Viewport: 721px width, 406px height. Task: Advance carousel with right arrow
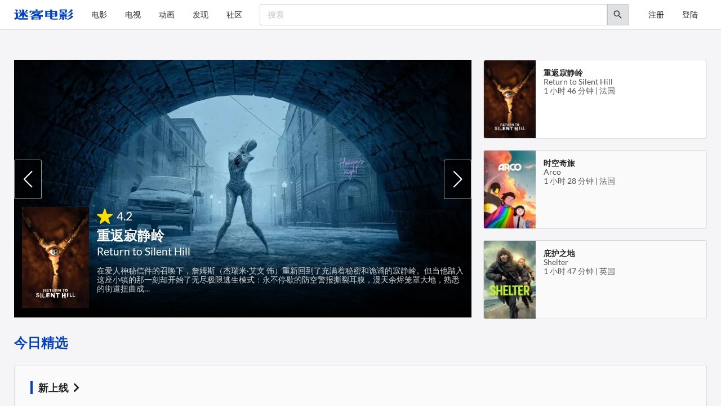(457, 179)
